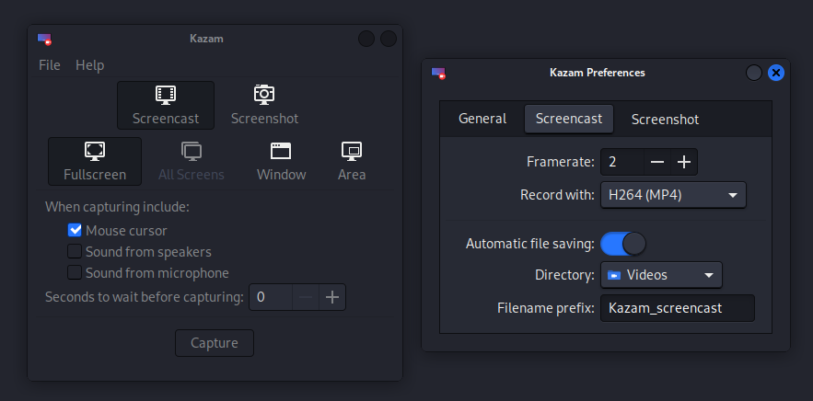The height and width of the screenshot is (401, 813).
Task: Click the Filename prefix text field
Action: [x=677, y=308]
